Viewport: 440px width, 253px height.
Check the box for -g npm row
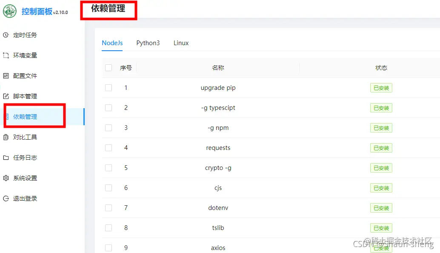[x=109, y=128]
